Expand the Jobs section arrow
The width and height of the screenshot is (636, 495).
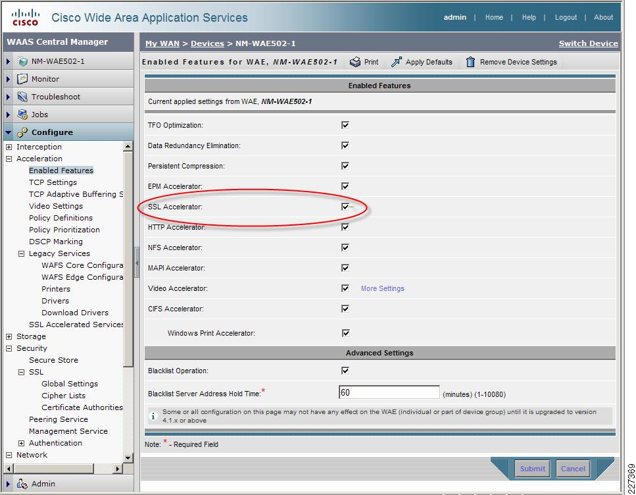point(8,115)
